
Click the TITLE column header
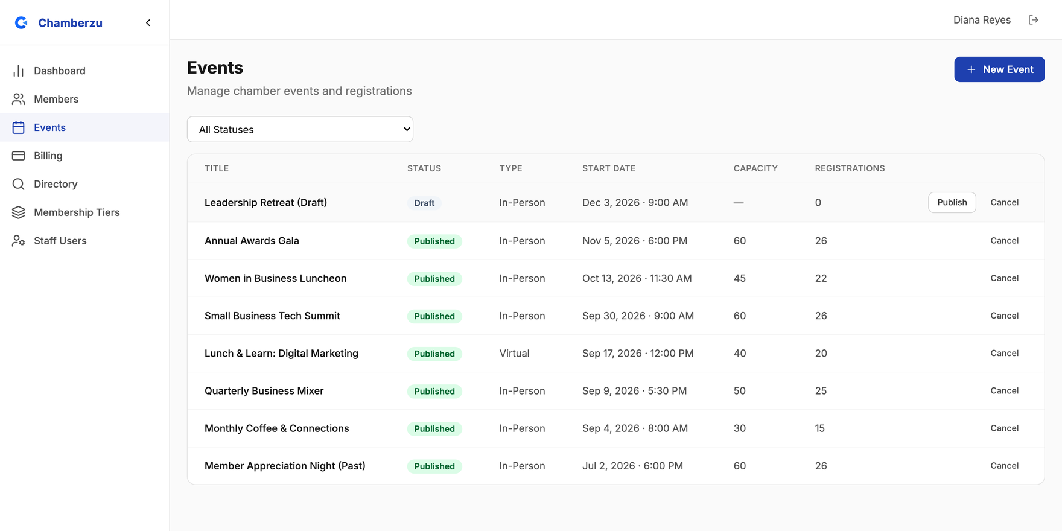pyautogui.click(x=217, y=168)
